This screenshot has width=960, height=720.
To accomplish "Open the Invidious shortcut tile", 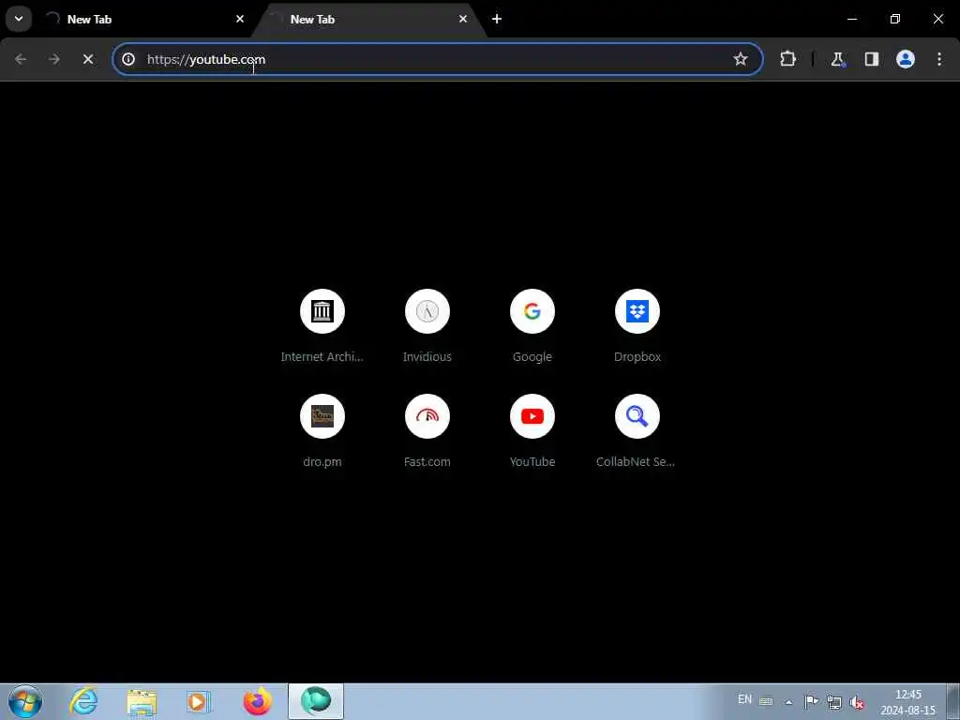I will 427,326.
